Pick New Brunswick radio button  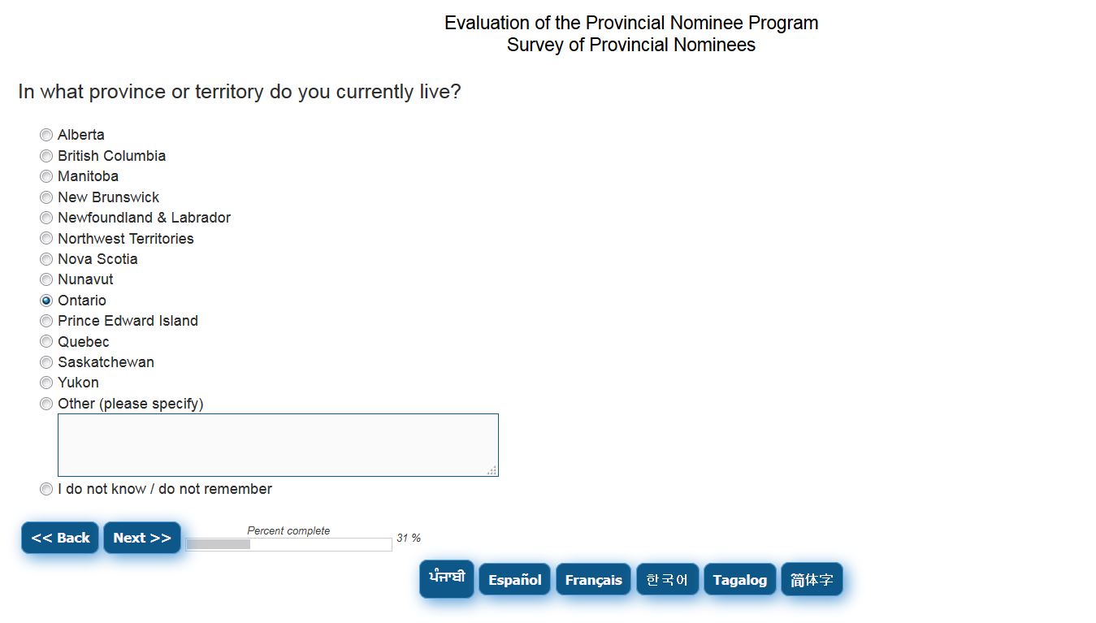pos(46,197)
